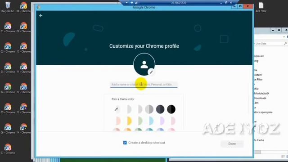Screen dimensions: 288x162
Task: Maximize the Google Chrome profile window
Action: (x=240, y=6)
